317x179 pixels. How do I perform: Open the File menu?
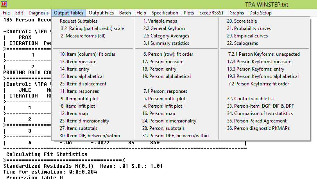(6, 13)
